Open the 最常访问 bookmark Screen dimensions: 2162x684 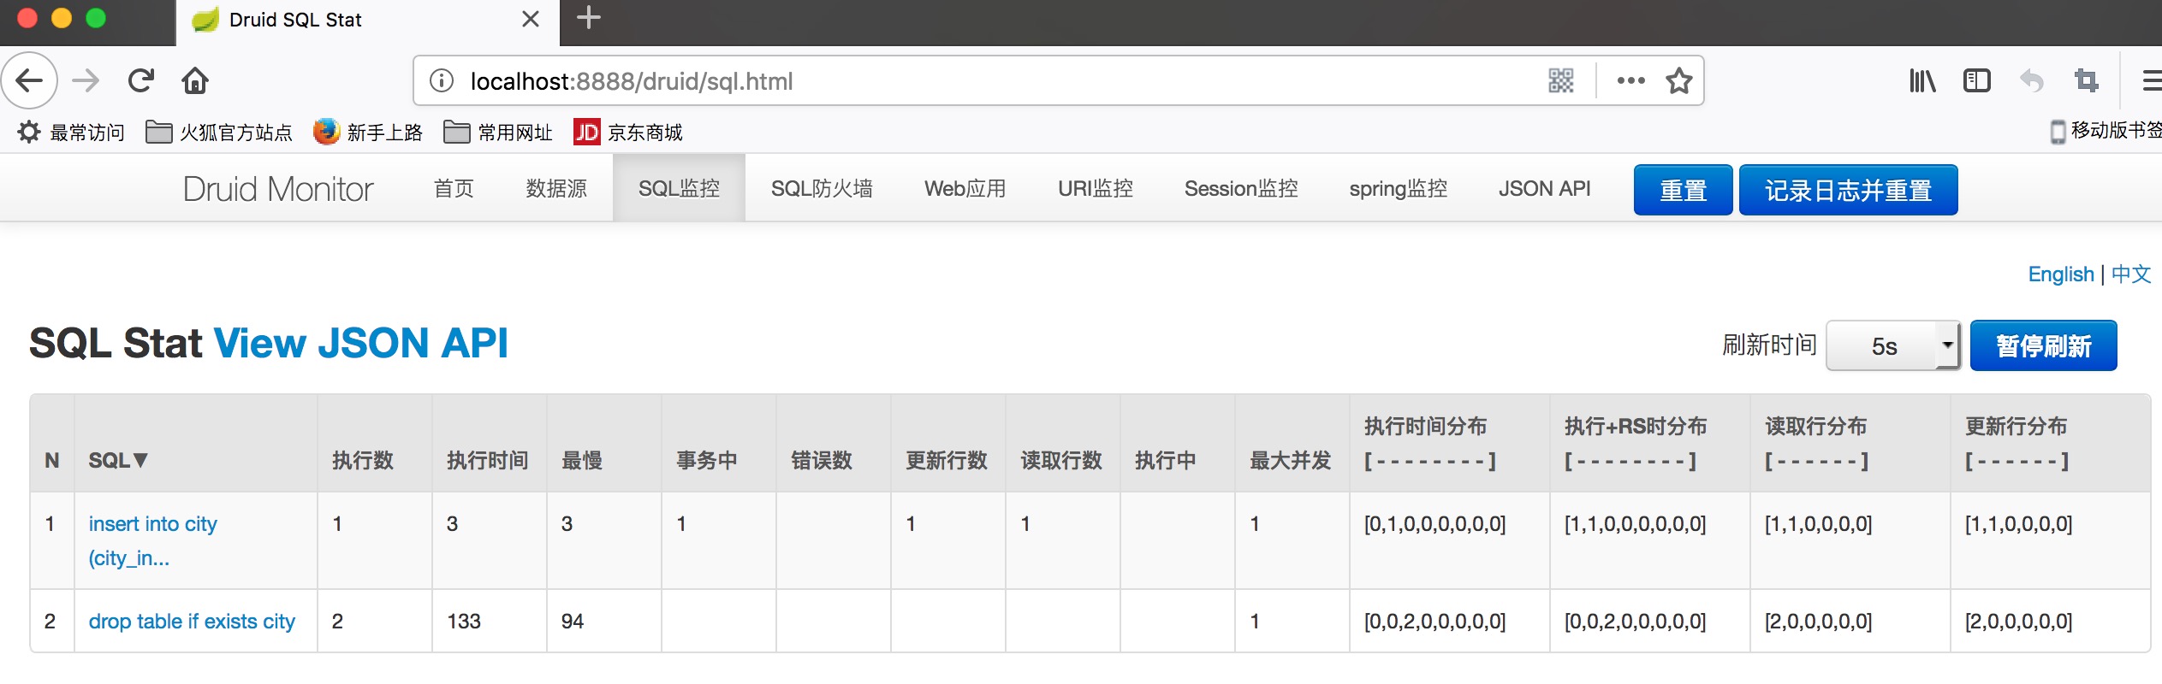pyautogui.click(x=72, y=133)
